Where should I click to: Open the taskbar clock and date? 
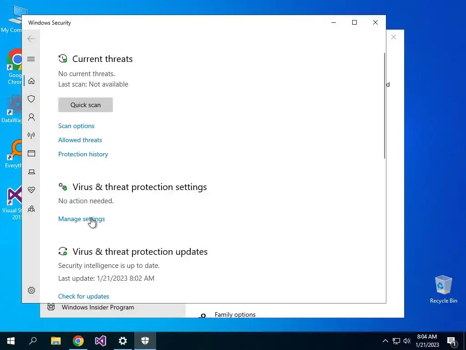coord(427,341)
